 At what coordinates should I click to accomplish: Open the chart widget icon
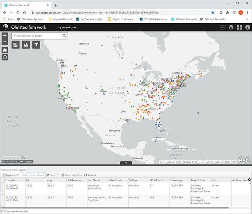point(26,45)
